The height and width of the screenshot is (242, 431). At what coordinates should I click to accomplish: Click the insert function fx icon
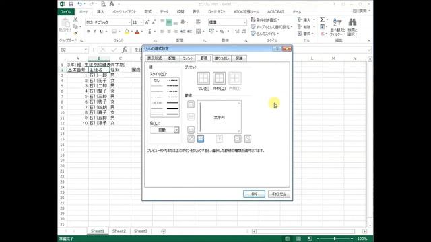(125, 50)
